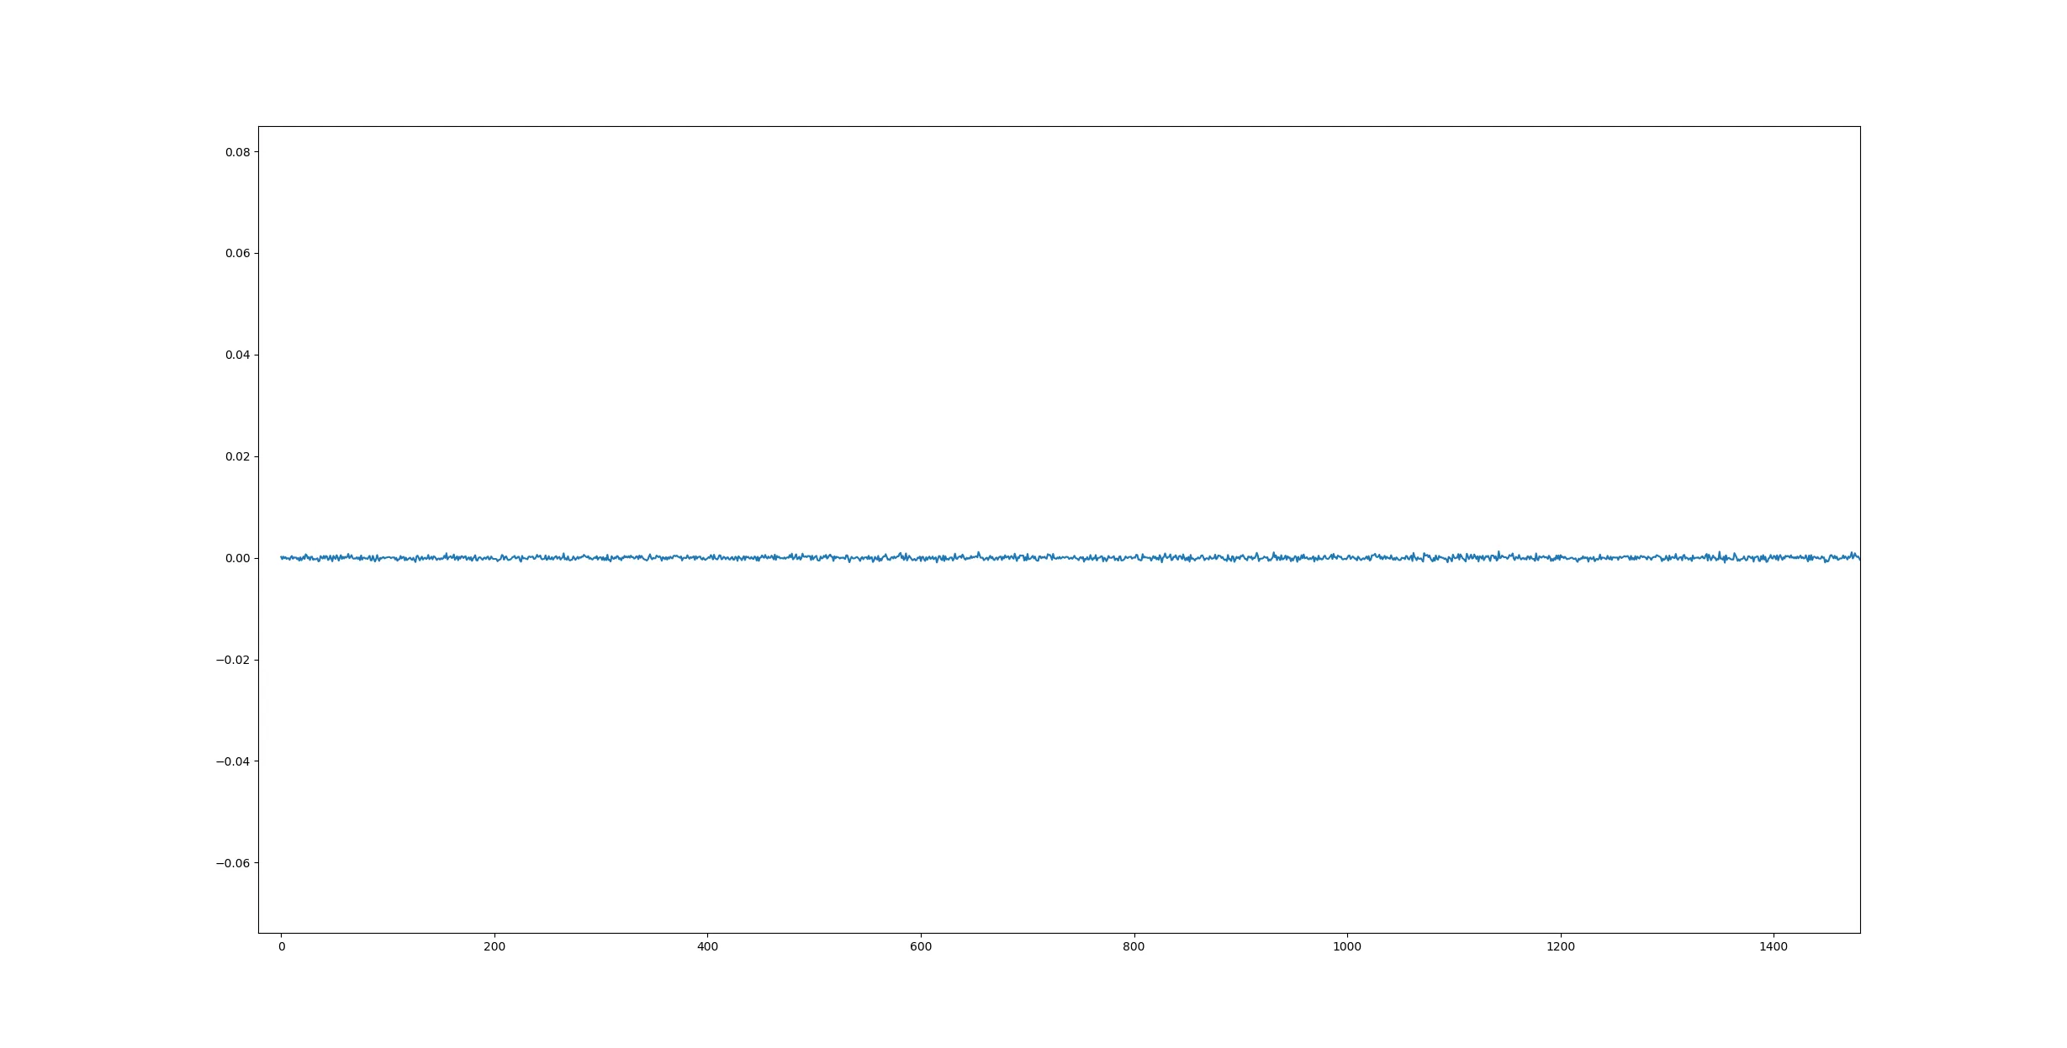Click the blue signal line above x-tick 800
This screenshot has height=1048, width=2067.
tap(1134, 557)
